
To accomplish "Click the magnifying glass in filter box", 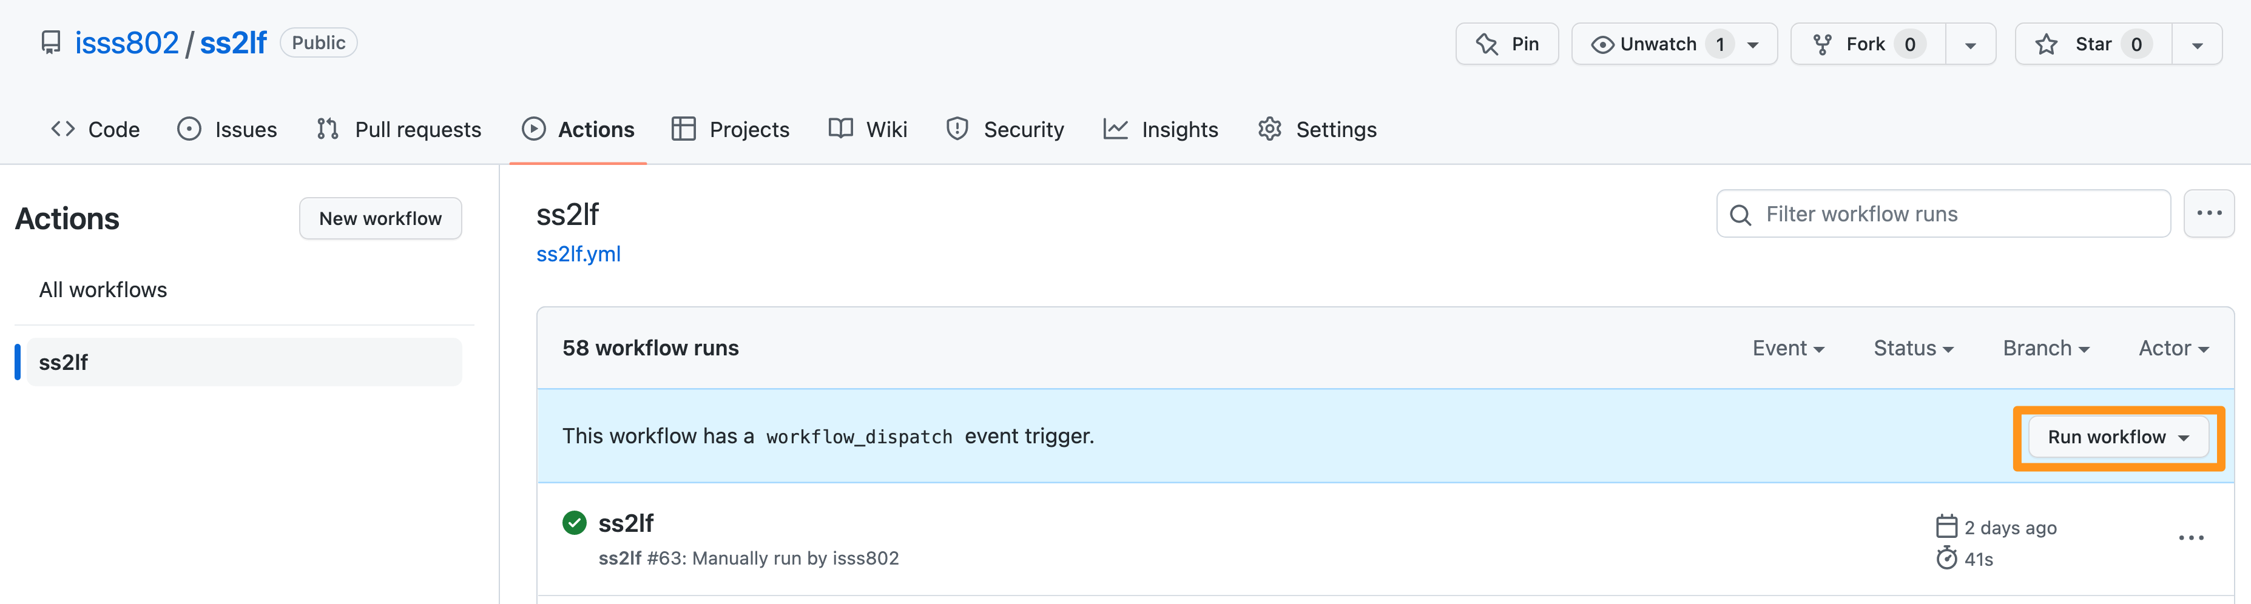I will (1741, 214).
